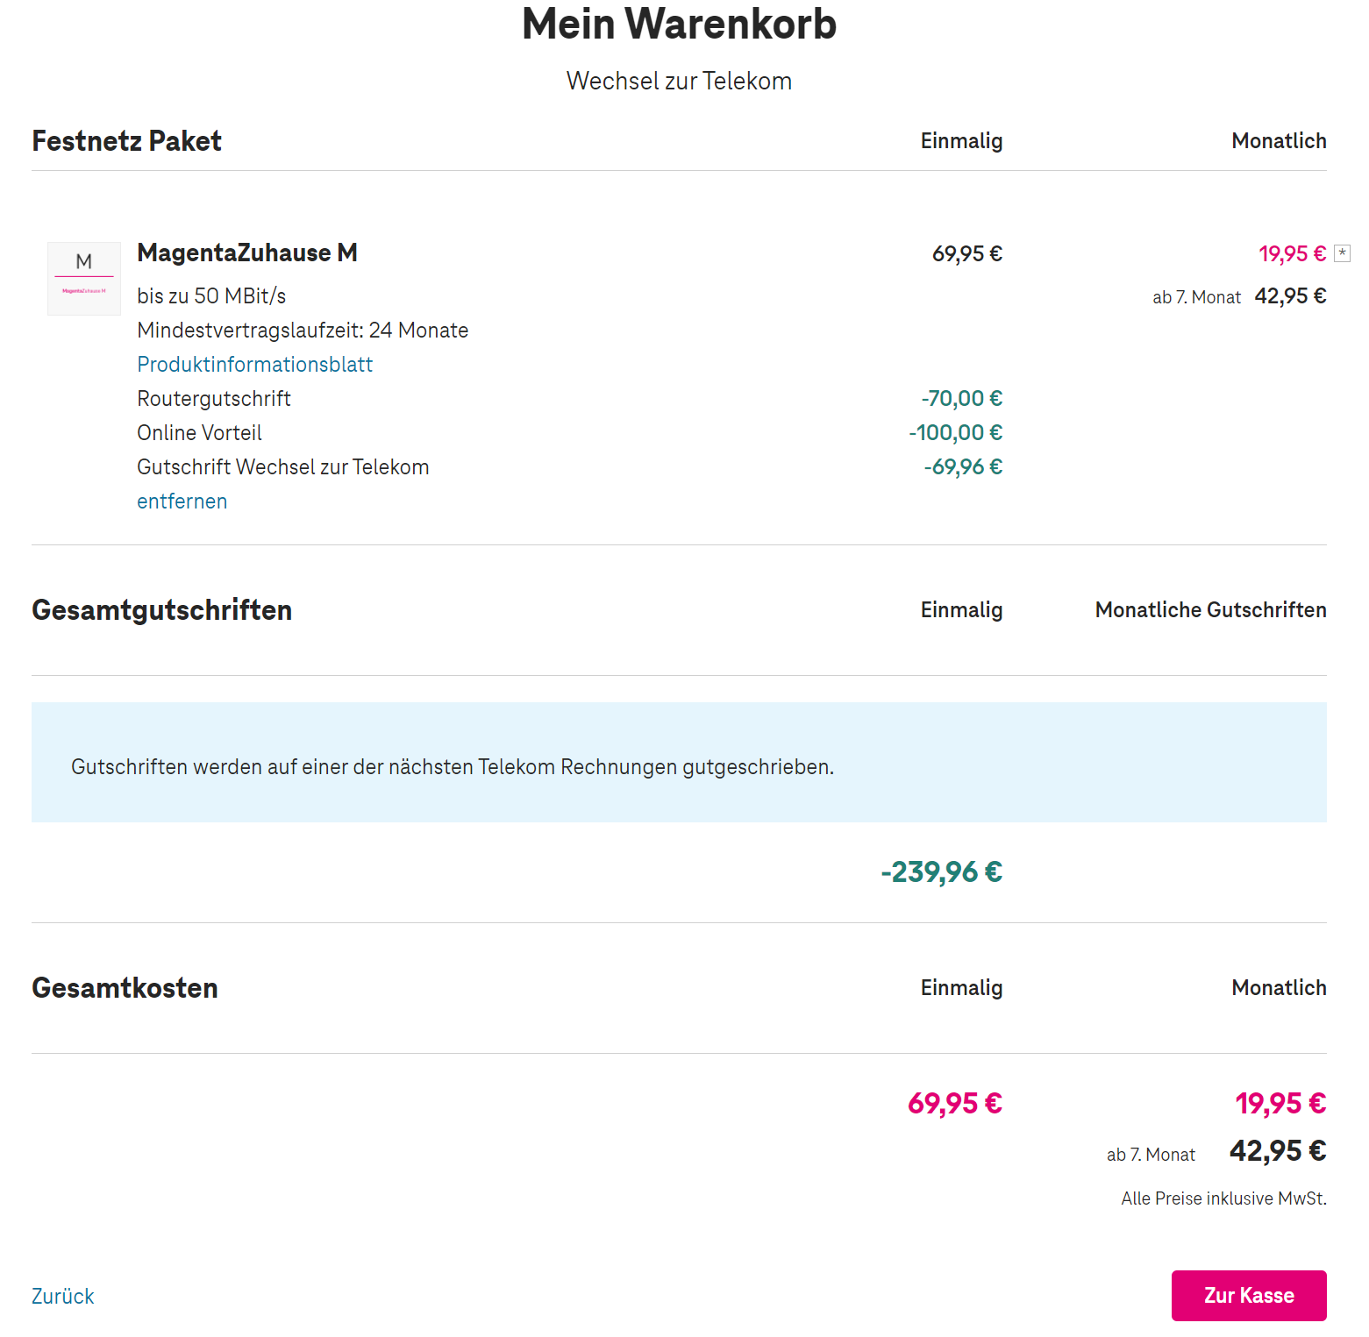Open the Produktinformationsblatt link
The width and height of the screenshot is (1369, 1337).
point(255,365)
